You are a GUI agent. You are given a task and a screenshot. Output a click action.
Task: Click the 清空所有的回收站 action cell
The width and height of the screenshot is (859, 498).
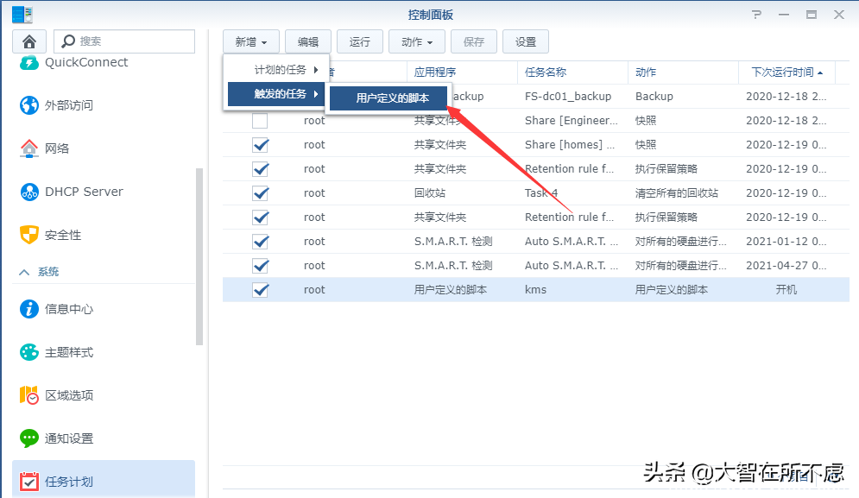pos(677,193)
